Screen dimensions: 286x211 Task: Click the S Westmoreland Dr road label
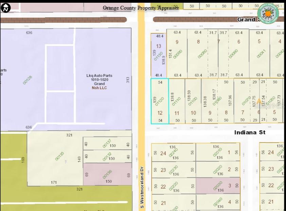[x=142, y=187]
